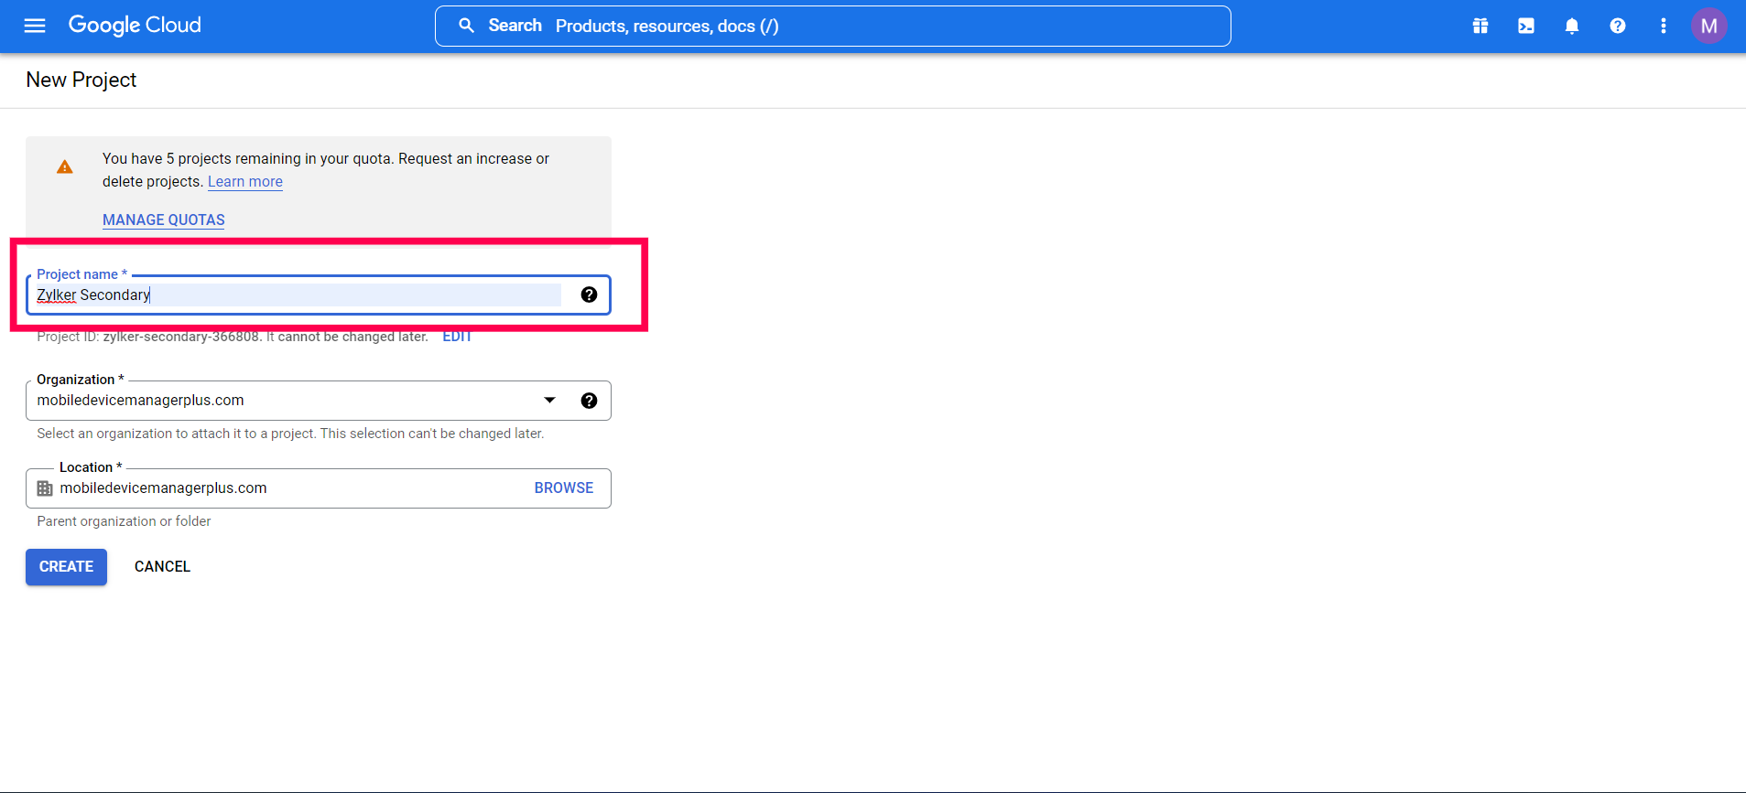The height and width of the screenshot is (793, 1746).
Task: Open the gift free trial icon
Action: pyautogui.click(x=1480, y=26)
